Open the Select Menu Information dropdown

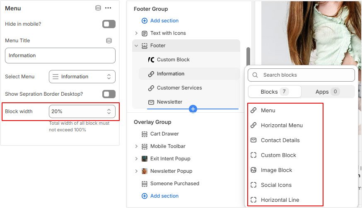click(82, 77)
